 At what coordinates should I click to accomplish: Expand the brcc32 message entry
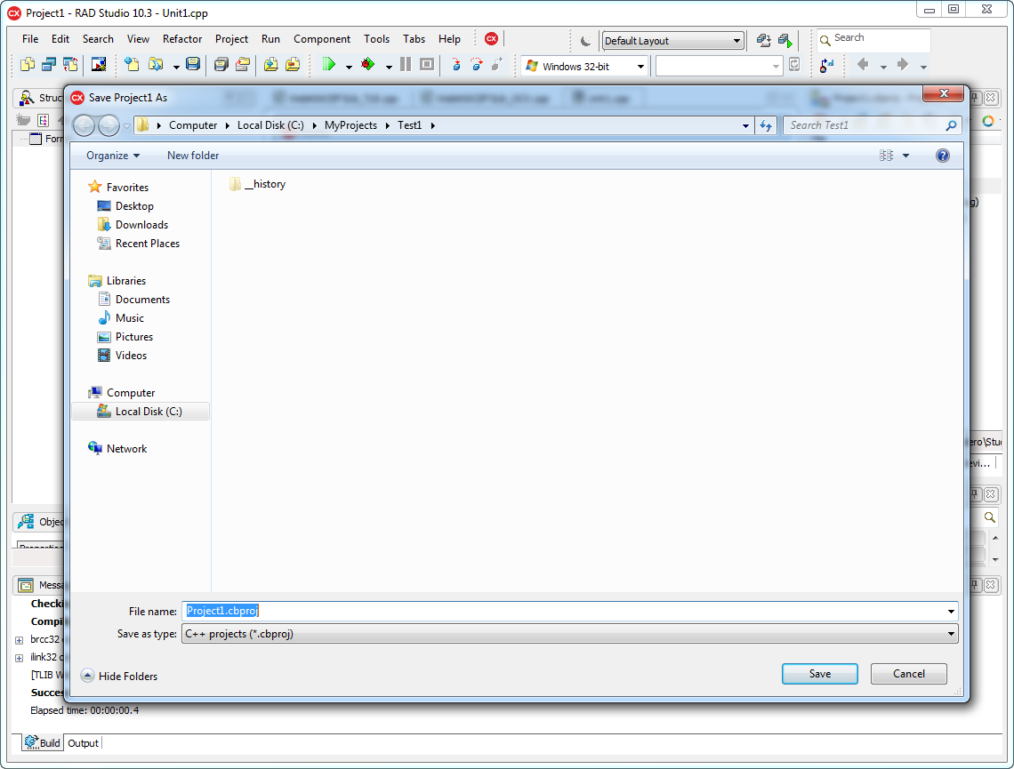click(20, 640)
